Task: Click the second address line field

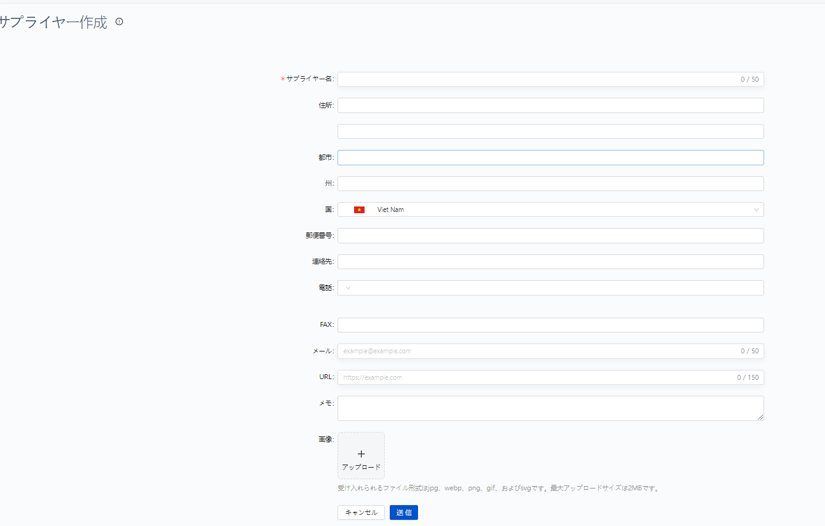Action: 550,131
